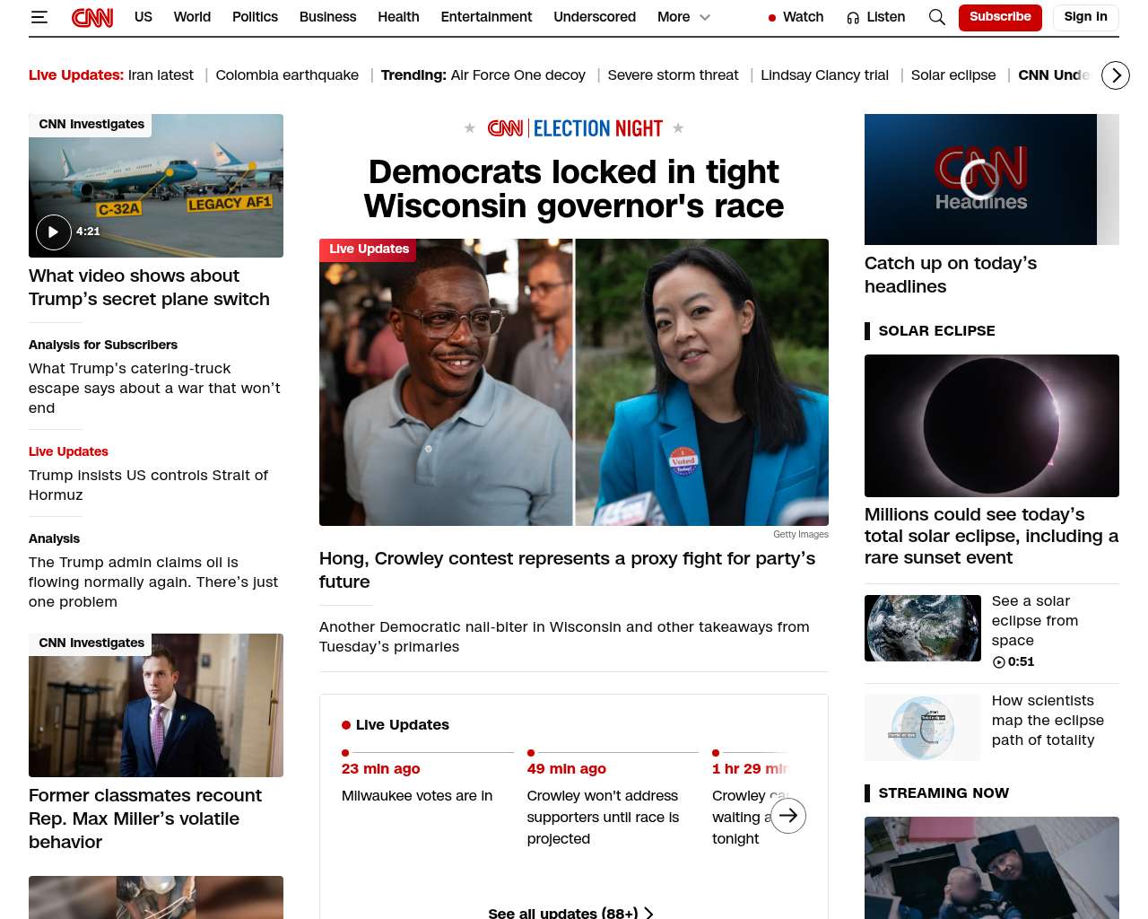Image resolution: width=1148 pixels, height=919 pixels.
Task: Read How scientists map eclipse path
Action: pyautogui.click(x=1048, y=720)
